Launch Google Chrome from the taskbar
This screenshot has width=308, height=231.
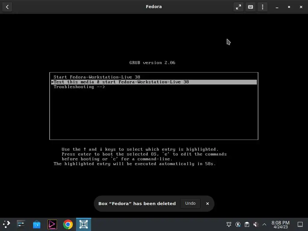(68, 224)
